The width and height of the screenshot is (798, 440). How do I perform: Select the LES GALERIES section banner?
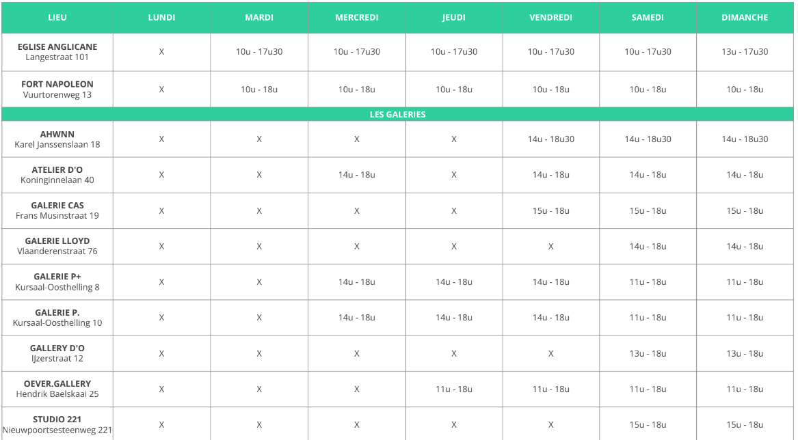tap(397, 115)
